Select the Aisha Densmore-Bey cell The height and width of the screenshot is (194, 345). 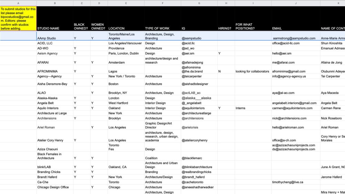click(55, 83)
